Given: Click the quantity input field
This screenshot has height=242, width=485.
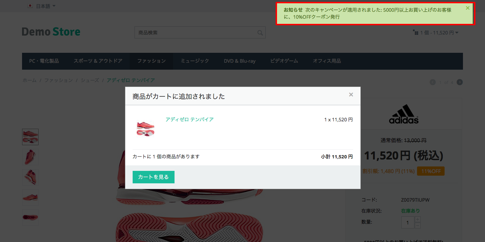Looking at the screenshot, I should coord(407,222).
